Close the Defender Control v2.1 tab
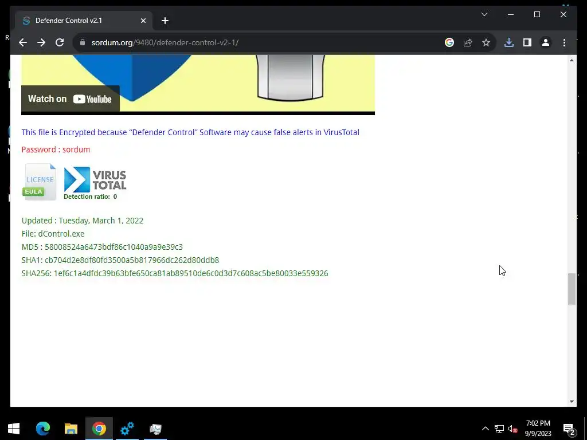The image size is (587, 440). [x=143, y=21]
